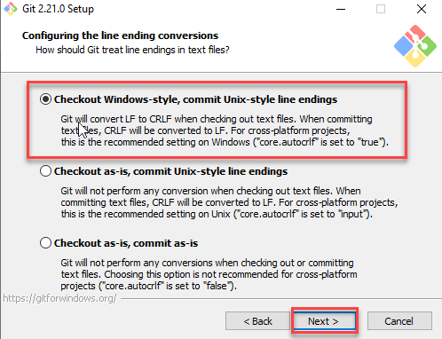442x339 pixels.
Task: Click the Configuring line ending conversions heading
Action: pos(120,35)
